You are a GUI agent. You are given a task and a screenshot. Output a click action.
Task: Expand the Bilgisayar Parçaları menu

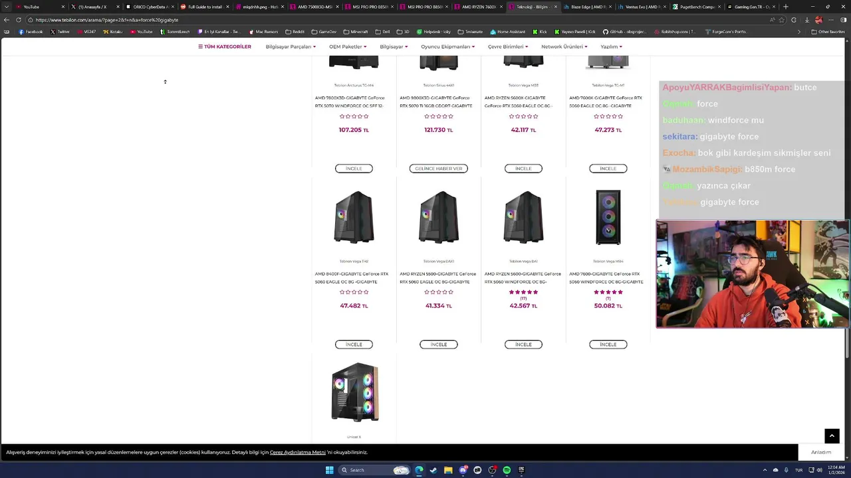[x=291, y=46]
